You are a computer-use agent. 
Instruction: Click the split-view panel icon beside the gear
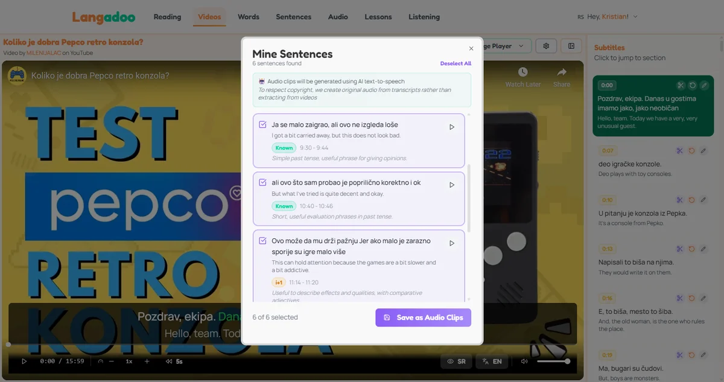(571, 45)
